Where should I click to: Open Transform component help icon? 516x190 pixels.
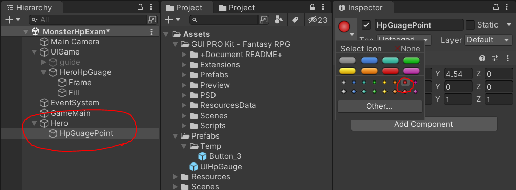coord(482,58)
